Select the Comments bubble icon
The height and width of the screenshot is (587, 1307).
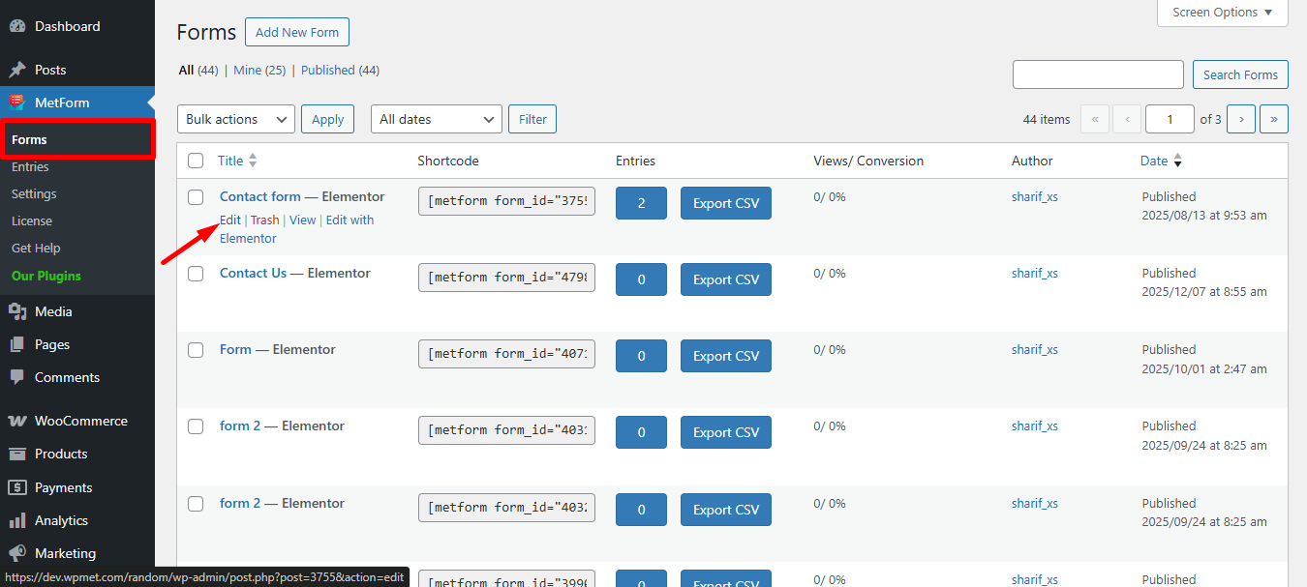tap(19, 376)
